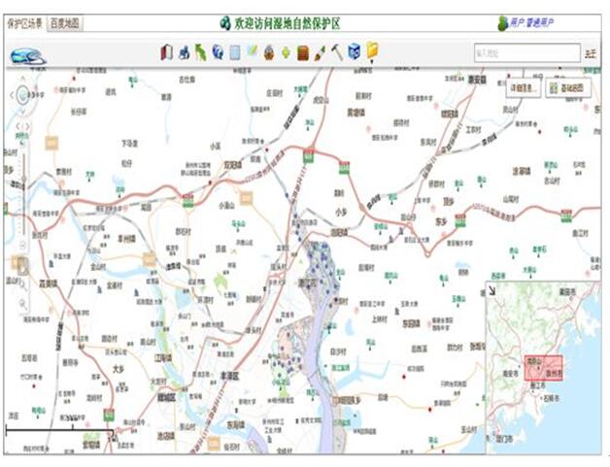
Task: Click the paintbrush tool icon
Action: (320, 52)
